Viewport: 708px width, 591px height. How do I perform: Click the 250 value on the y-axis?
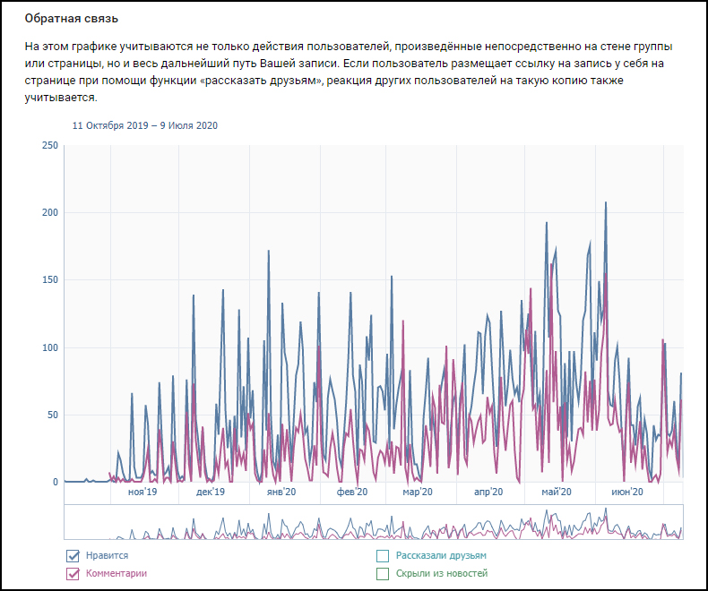pos(49,146)
